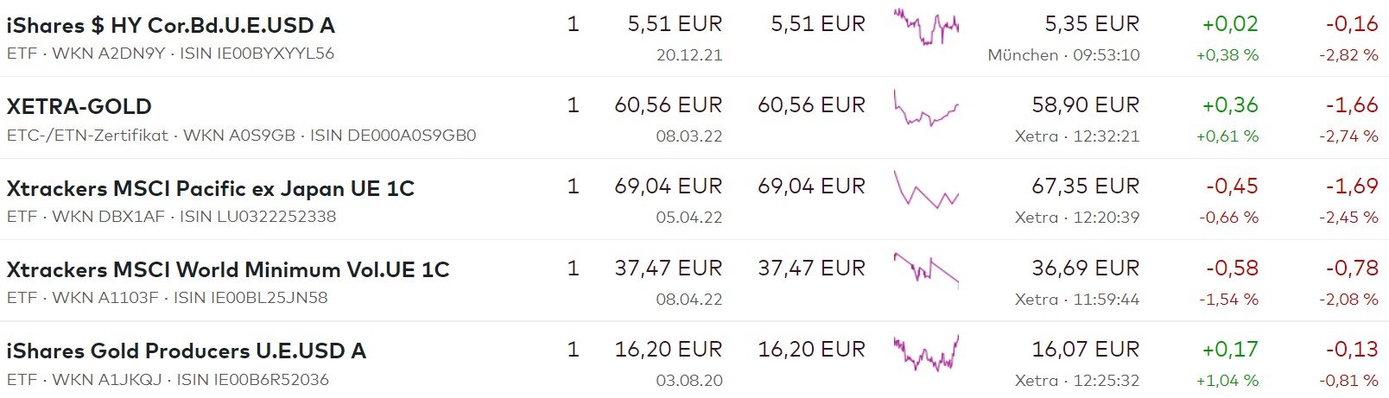
Task: Click the +0,36 daily change for XETRA-GOLD
Action: coord(1230,105)
